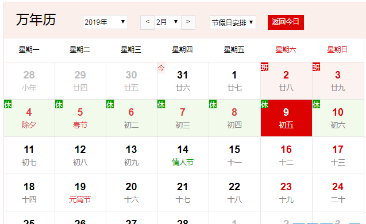This screenshot has width=366, height=224.
Task: Click the 星期二 column header
Action: (80, 50)
